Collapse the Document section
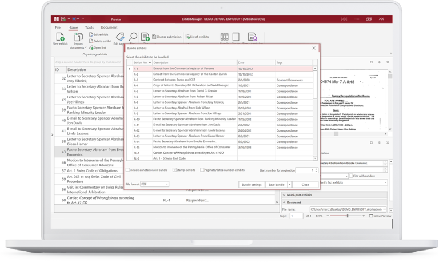This screenshot has width=439, height=262. 284,203
